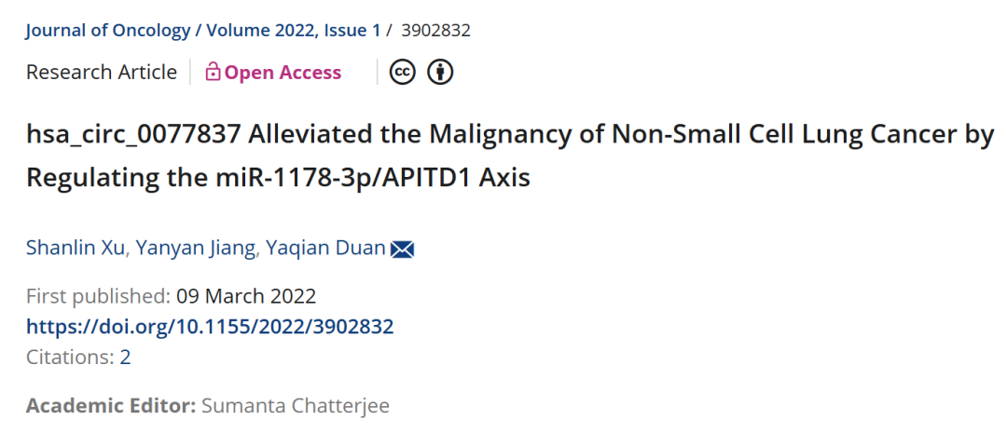
Task: Open author Shanlin Xu's profile
Action: (76, 248)
